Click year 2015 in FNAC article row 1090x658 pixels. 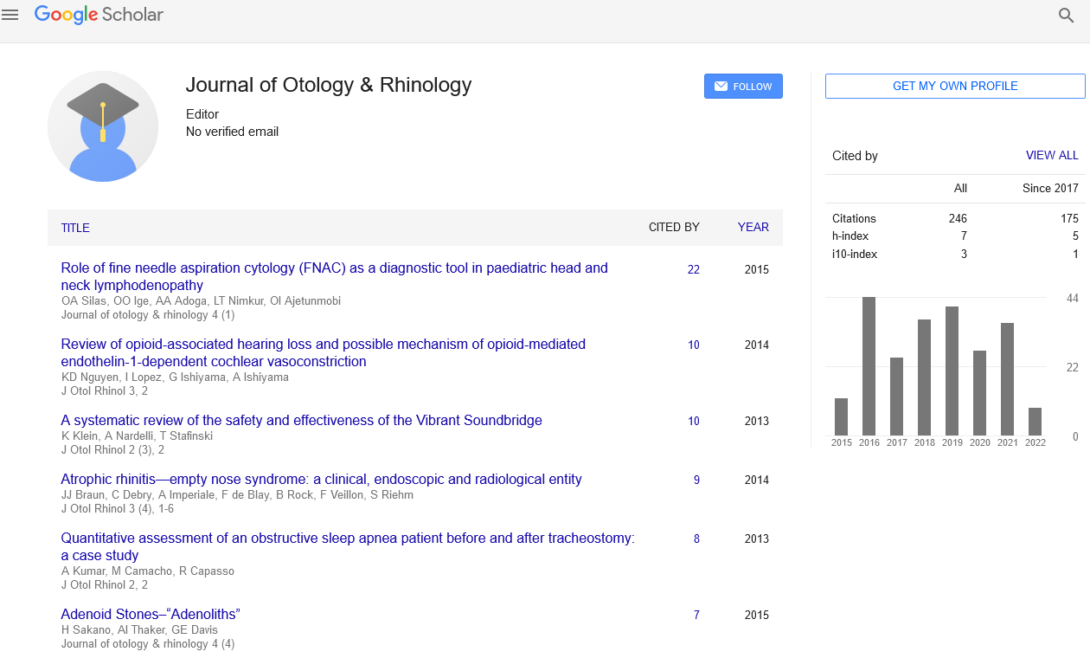pyautogui.click(x=756, y=269)
